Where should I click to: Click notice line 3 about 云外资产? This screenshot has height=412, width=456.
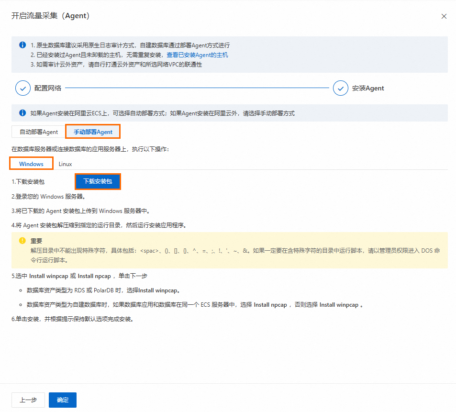(x=116, y=65)
